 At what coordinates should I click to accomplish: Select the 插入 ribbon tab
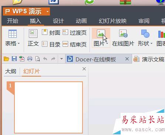(36, 21)
